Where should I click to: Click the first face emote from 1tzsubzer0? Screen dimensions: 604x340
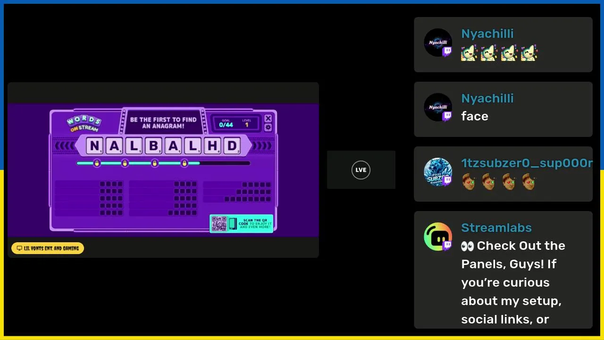pyautogui.click(x=469, y=182)
